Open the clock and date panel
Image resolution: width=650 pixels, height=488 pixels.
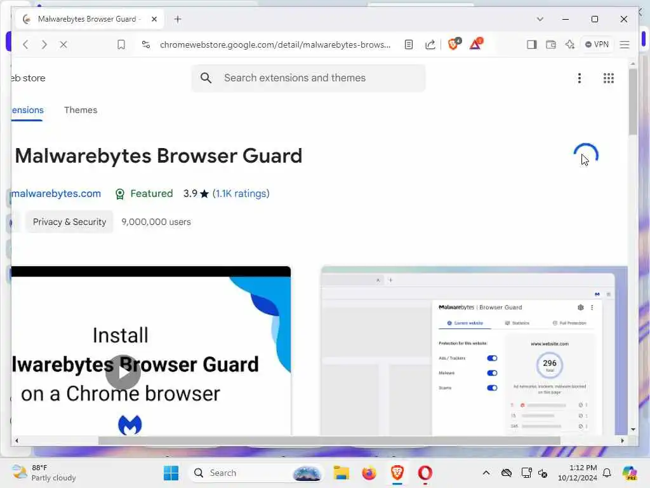click(578, 473)
